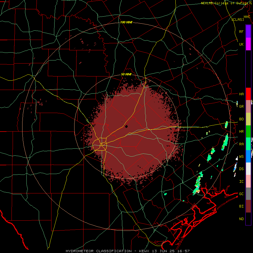Click the 'HYDROMETEOR CLASSIFICATION' title text
This screenshot has height=253, width=253.
(99, 251)
